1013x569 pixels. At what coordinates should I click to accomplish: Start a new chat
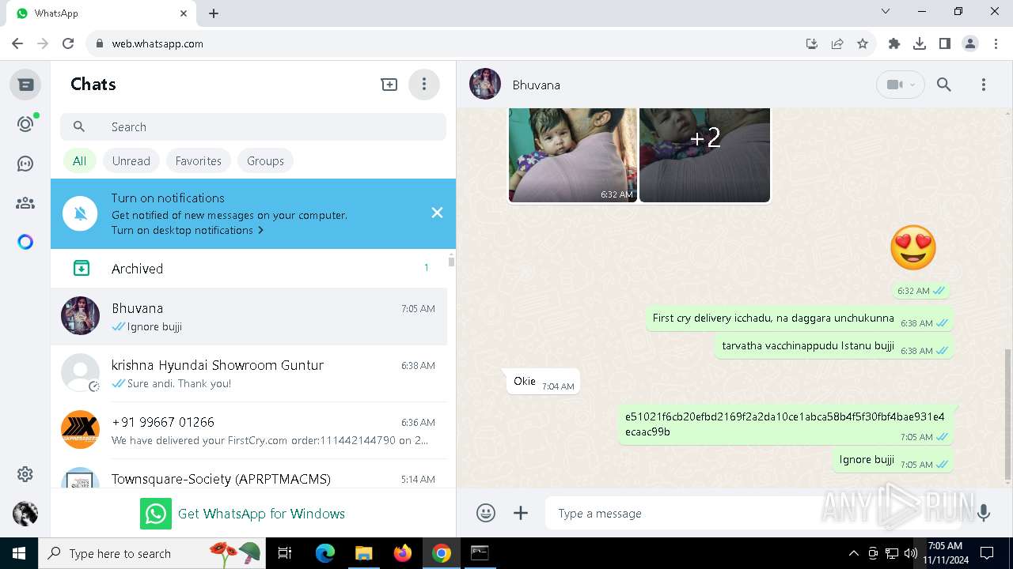click(389, 84)
